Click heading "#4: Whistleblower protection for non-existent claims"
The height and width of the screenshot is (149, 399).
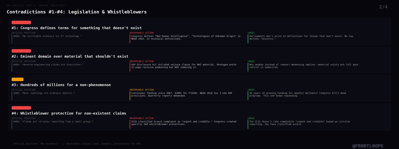coord(69,113)
